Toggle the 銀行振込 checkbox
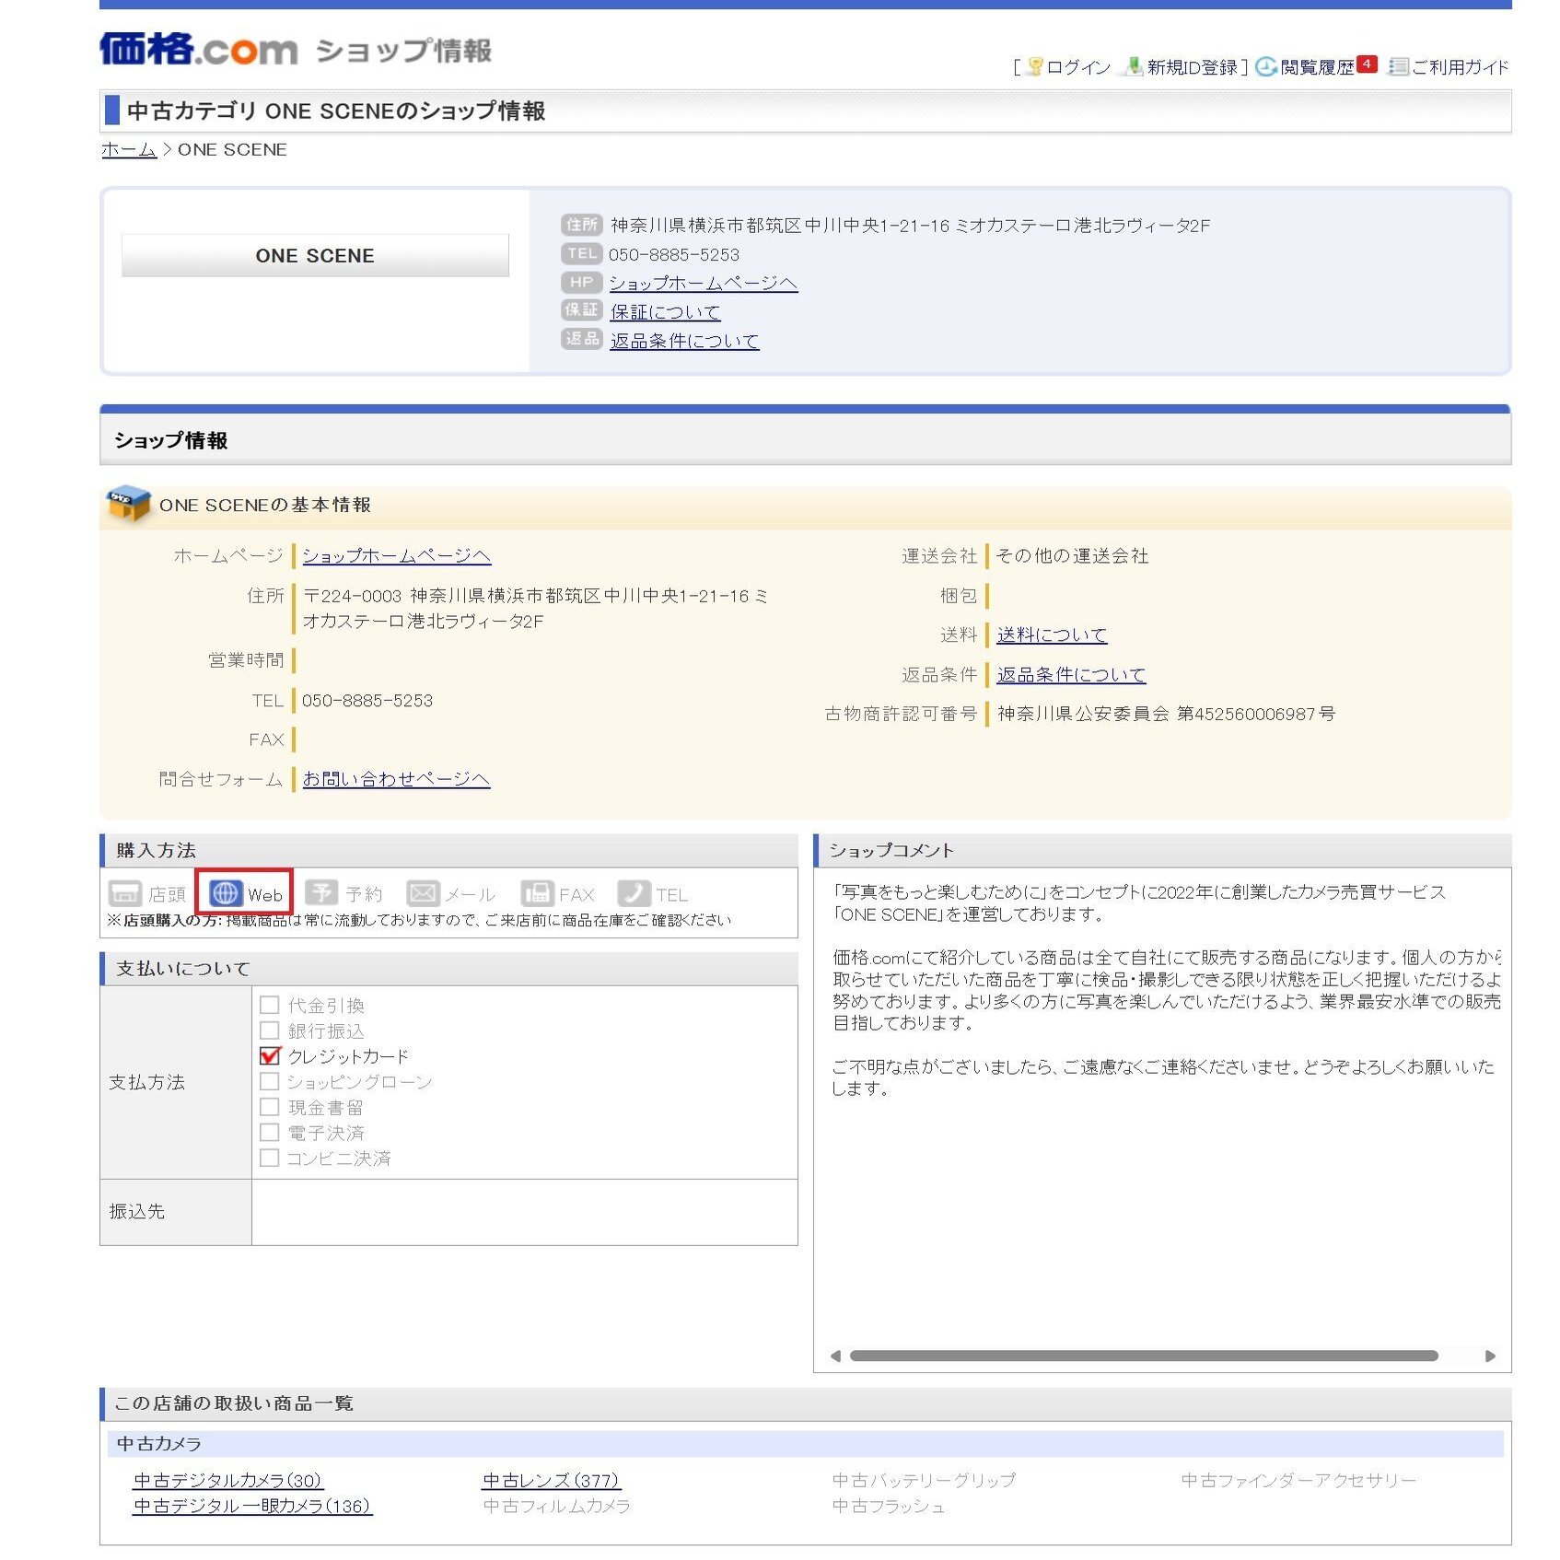The image size is (1560, 1560). pyautogui.click(x=270, y=1030)
